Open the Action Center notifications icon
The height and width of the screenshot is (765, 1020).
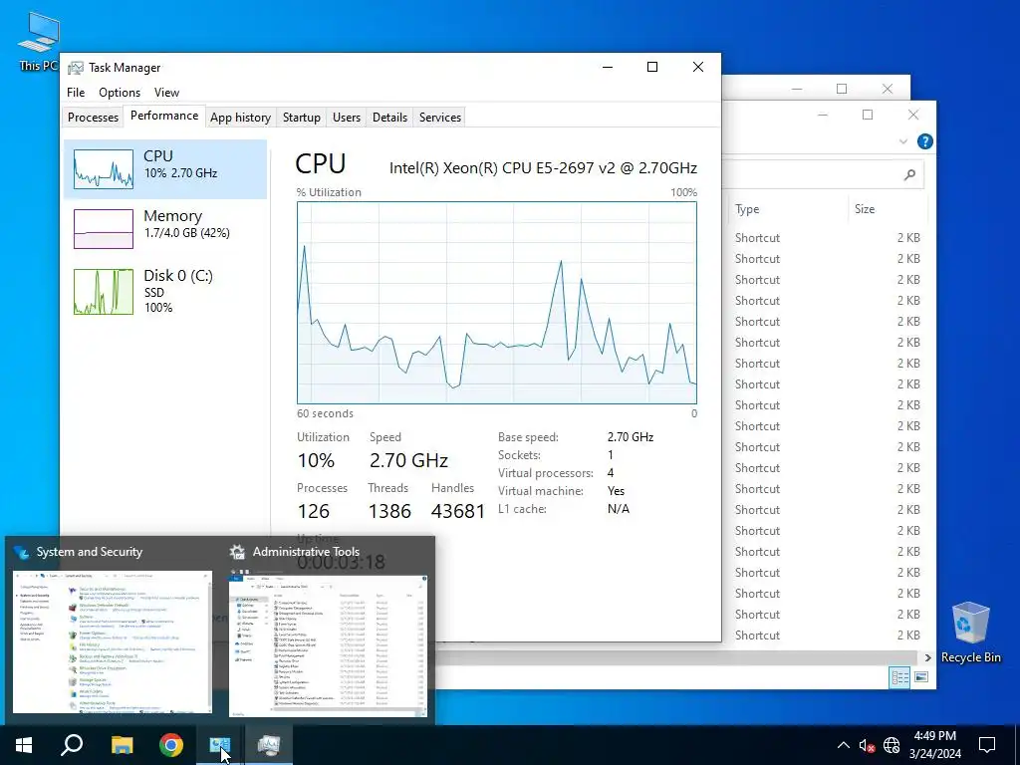pyautogui.click(x=987, y=745)
